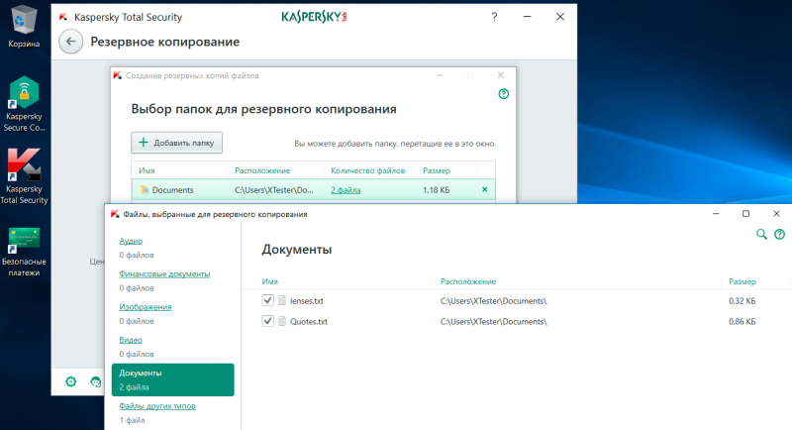Remove Documents folder with the green x
Image resolution: width=792 pixels, height=430 pixels.
[484, 189]
